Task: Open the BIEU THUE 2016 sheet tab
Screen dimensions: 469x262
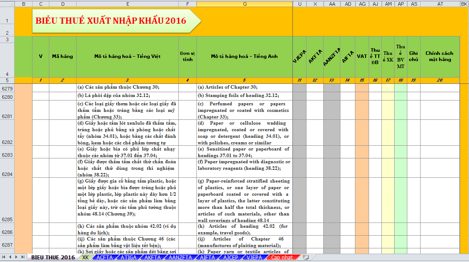Action: (53, 257)
